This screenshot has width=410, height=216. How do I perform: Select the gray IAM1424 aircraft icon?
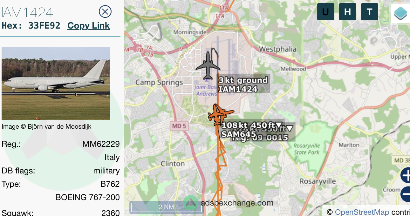click(208, 64)
